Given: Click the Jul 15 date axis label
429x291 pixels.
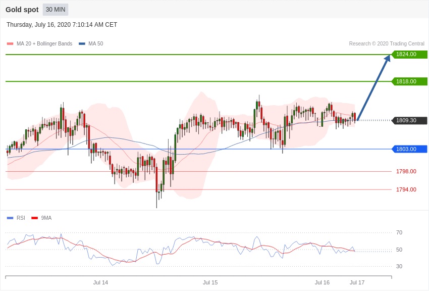Looking at the screenshot, I should pos(210,282).
